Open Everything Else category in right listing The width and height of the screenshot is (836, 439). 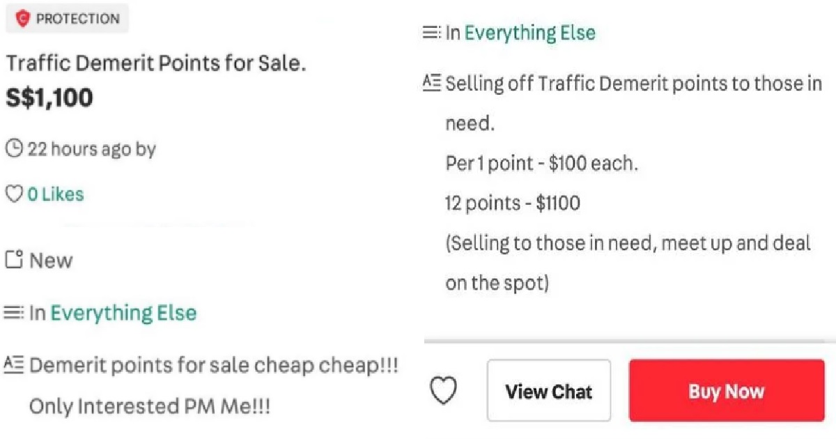[530, 33]
